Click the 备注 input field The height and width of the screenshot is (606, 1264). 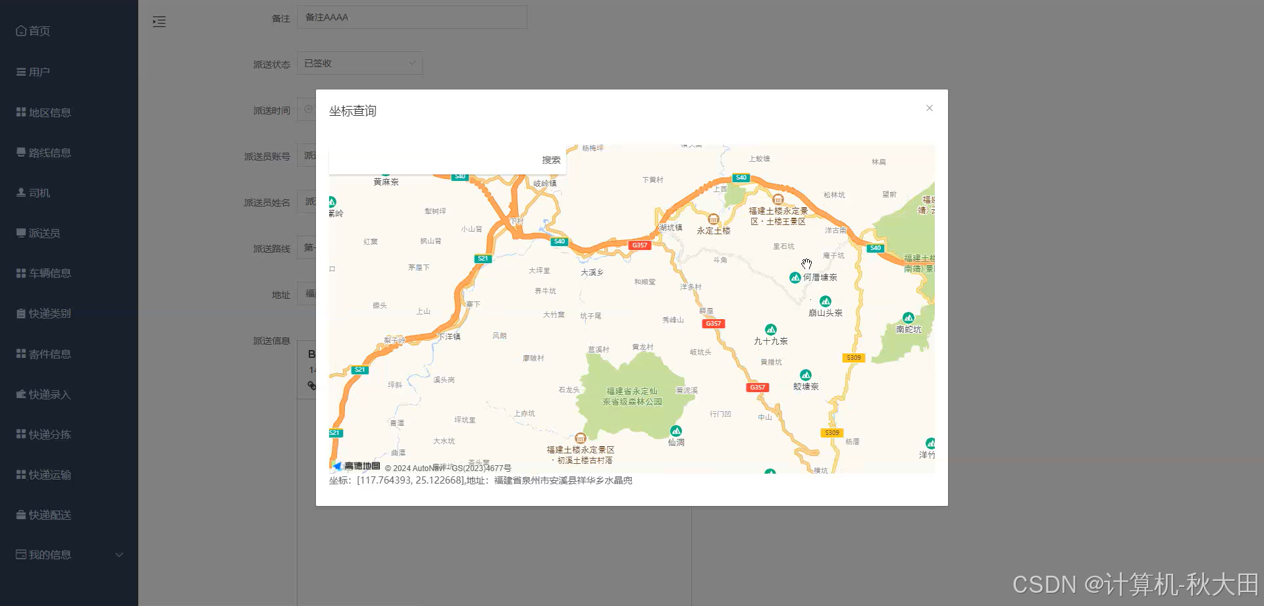click(x=412, y=17)
